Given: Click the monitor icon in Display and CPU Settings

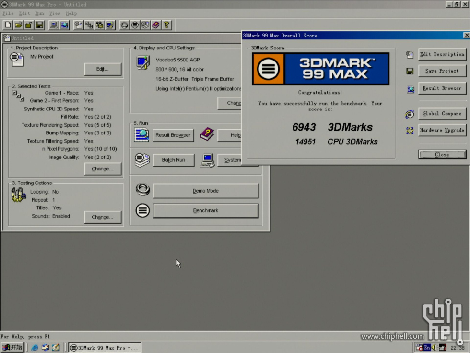Looking at the screenshot, I should click(x=143, y=62).
